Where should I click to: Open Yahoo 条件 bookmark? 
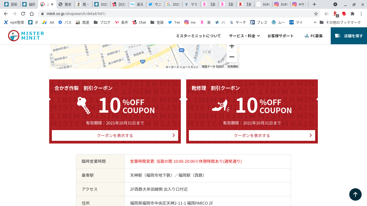coord(121,23)
